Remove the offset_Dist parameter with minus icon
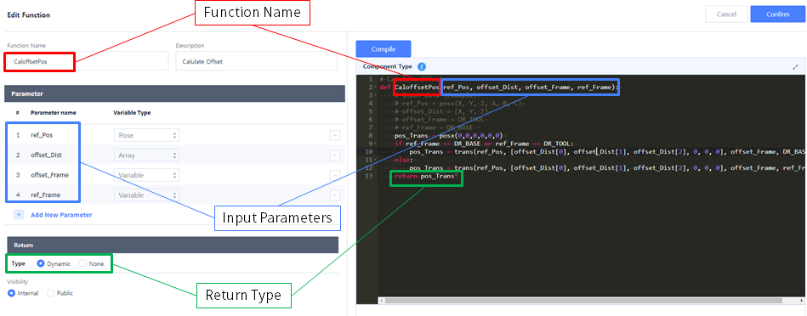Viewport: 807px width, 316px height. [335, 155]
